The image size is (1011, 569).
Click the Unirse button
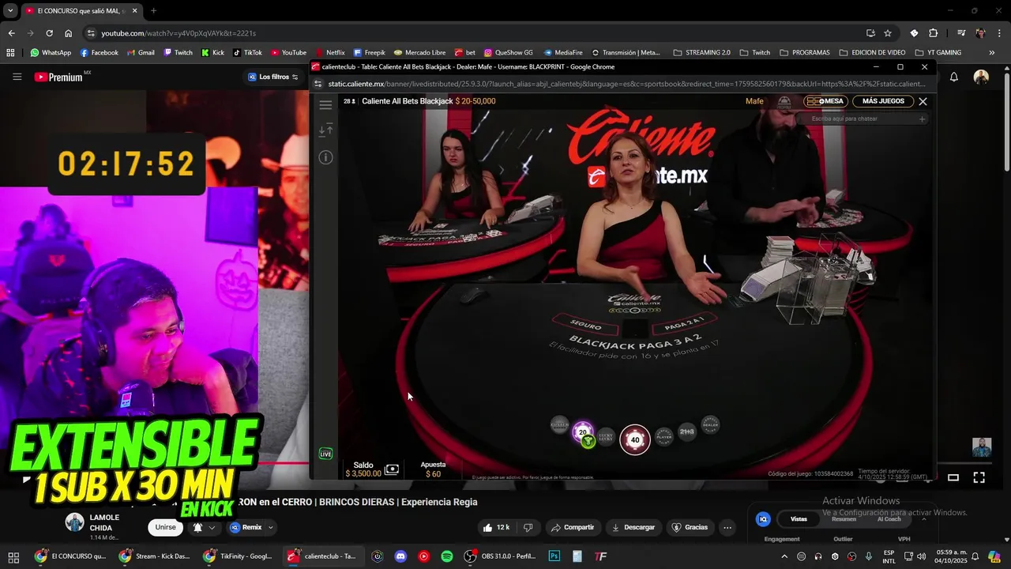point(166,527)
